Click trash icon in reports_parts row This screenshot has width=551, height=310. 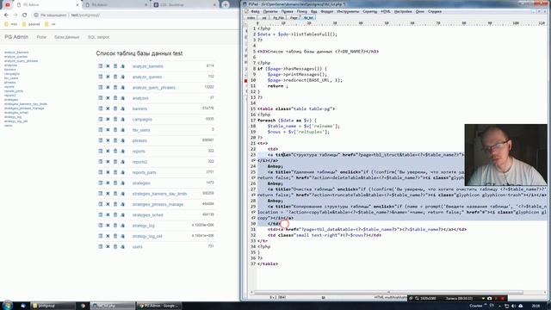(x=115, y=172)
